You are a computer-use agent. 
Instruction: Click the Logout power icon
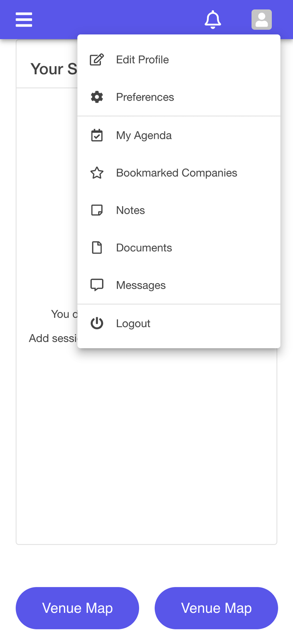click(97, 323)
